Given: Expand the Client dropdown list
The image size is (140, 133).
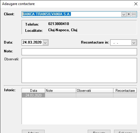Looking at the screenshot, I should point(124,14).
